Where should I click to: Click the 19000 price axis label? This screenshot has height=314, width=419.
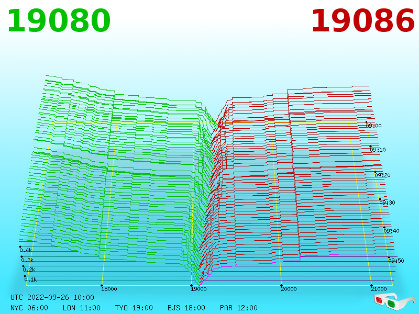pyautogui.click(x=199, y=289)
